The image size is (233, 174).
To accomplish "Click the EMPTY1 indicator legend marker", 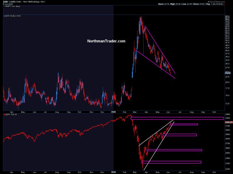I will [4, 6].
